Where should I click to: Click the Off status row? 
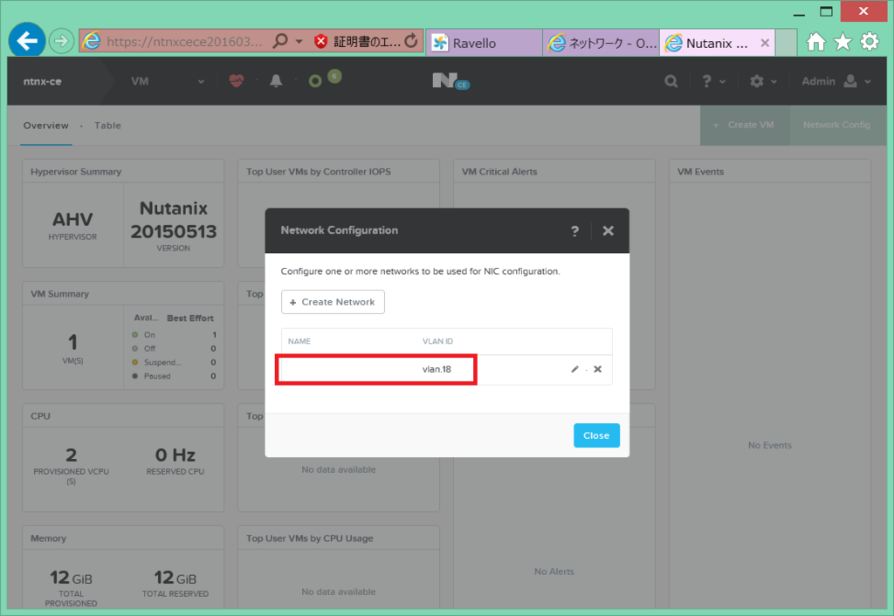(174, 348)
